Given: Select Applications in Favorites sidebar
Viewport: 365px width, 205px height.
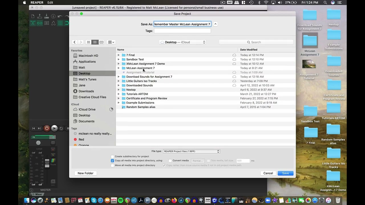Looking at the screenshot, I should click(93, 62).
